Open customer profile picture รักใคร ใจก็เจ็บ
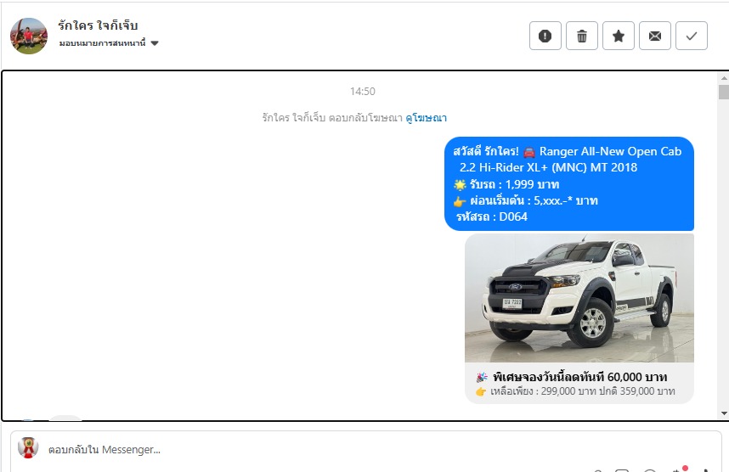This screenshot has height=472, width=729. (x=29, y=36)
